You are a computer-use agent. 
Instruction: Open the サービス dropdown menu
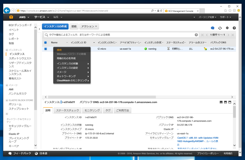tap(42, 17)
